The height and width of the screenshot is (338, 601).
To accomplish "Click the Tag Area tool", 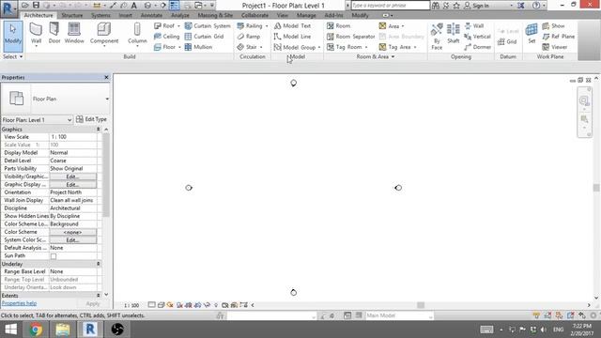I will tap(397, 47).
